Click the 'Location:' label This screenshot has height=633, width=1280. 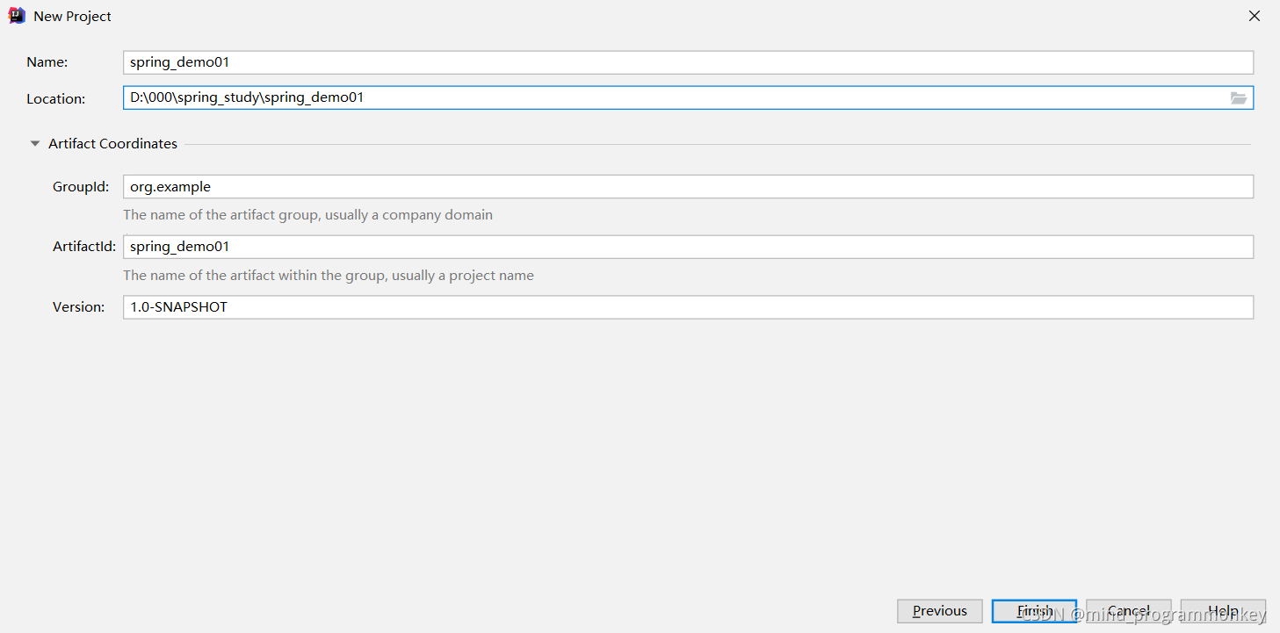point(56,99)
